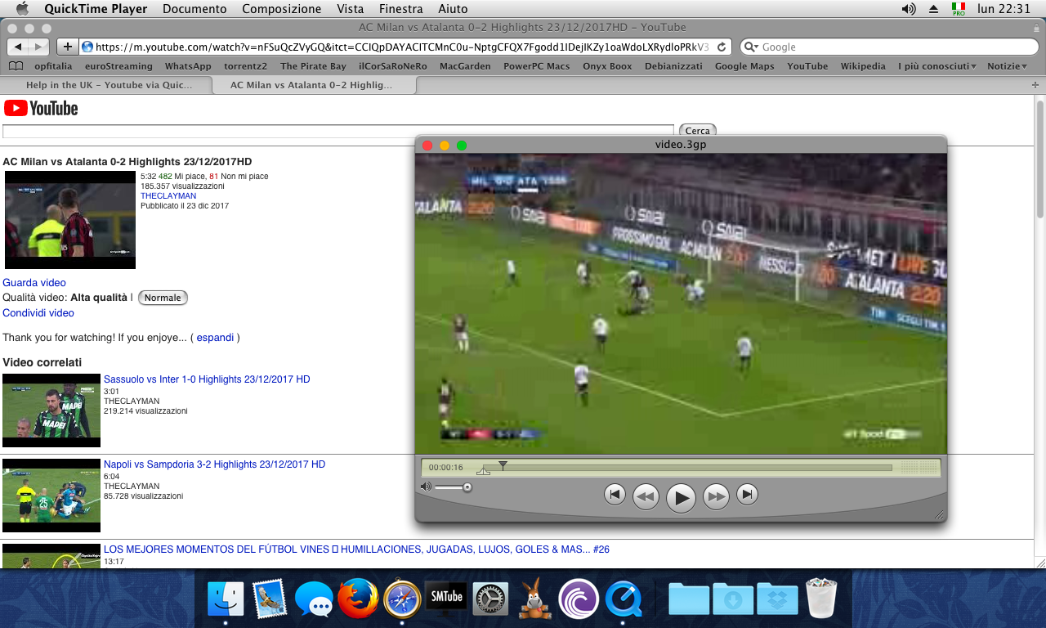
Task: Open a new Safari tab
Action: point(1035,85)
